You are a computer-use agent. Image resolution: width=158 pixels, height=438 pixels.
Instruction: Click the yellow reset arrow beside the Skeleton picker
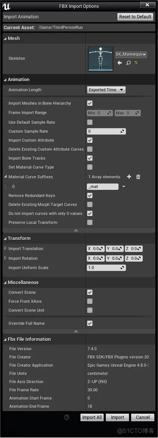[x=136, y=63]
